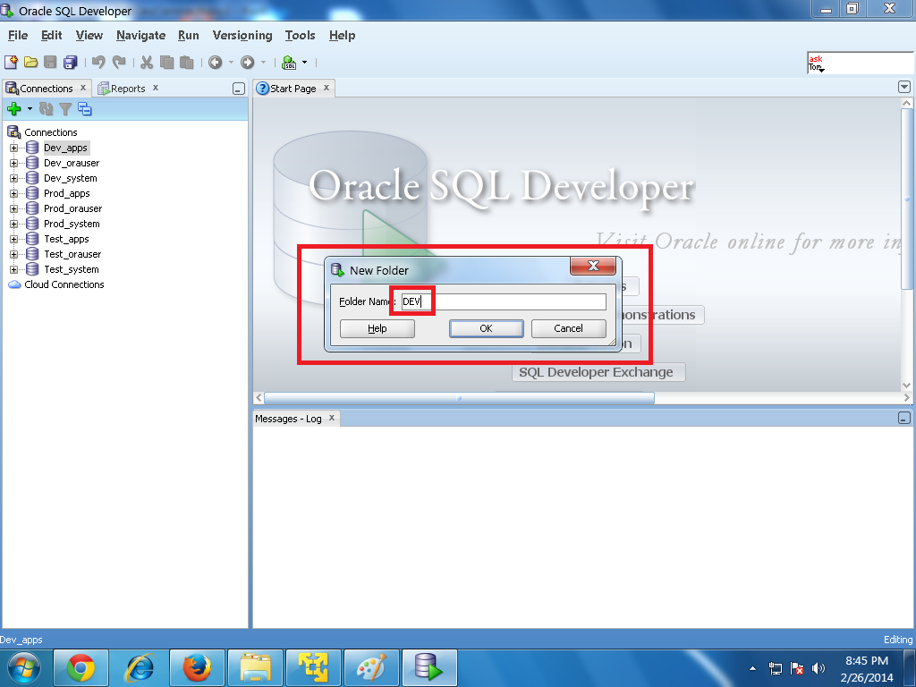Click the Schema Browser icon in Connections toolbar
This screenshot has height=687, width=916.
tap(85, 108)
